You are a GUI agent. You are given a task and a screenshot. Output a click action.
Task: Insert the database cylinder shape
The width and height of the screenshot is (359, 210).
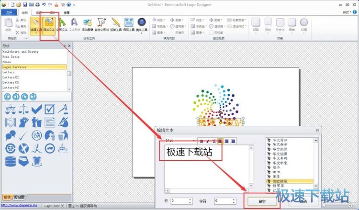pos(11,162)
